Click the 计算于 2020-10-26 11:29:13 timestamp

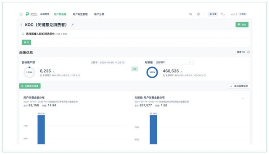click(x=108, y=63)
